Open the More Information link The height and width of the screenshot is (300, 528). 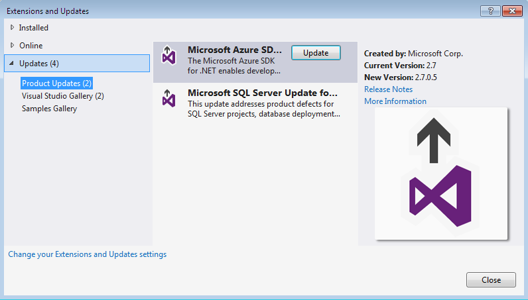395,101
